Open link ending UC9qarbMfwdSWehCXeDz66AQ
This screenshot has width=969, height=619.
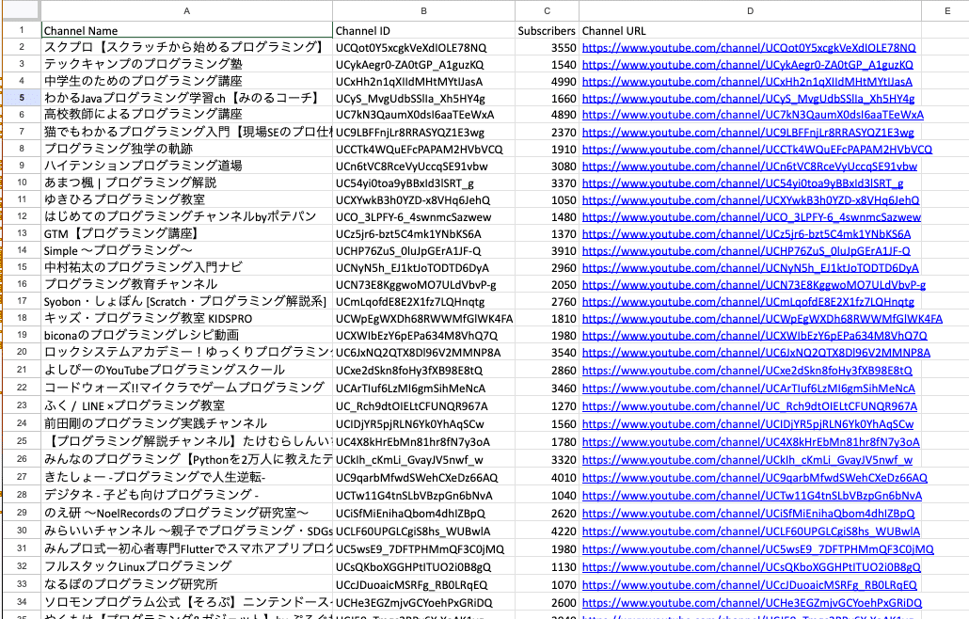[x=755, y=478]
